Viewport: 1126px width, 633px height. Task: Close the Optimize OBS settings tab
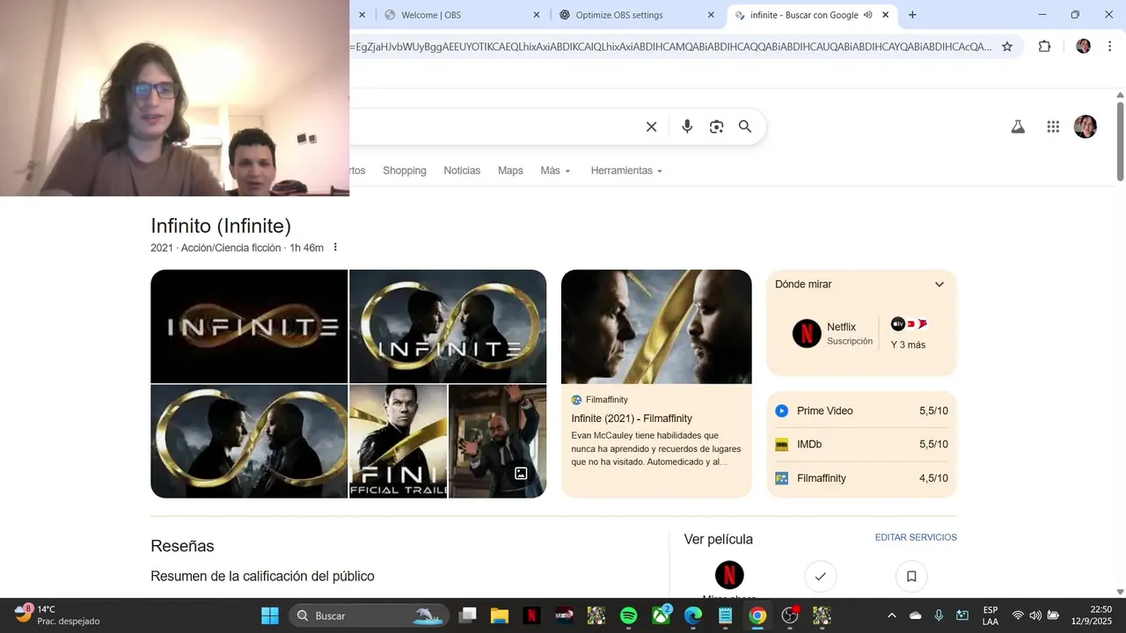pyautogui.click(x=711, y=15)
